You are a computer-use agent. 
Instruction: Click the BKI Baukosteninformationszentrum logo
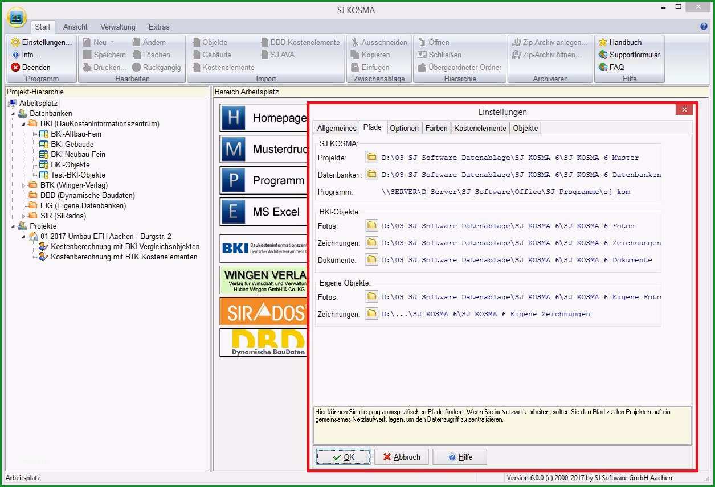point(264,249)
